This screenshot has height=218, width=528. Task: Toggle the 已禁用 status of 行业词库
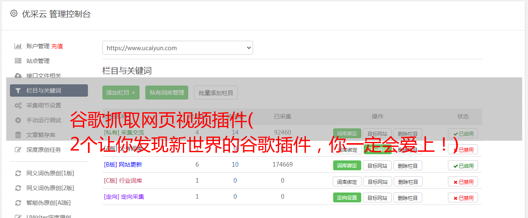[x=463, y=182]
